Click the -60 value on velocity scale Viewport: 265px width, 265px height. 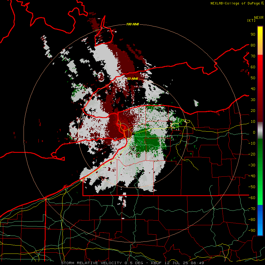coord(252,198)
